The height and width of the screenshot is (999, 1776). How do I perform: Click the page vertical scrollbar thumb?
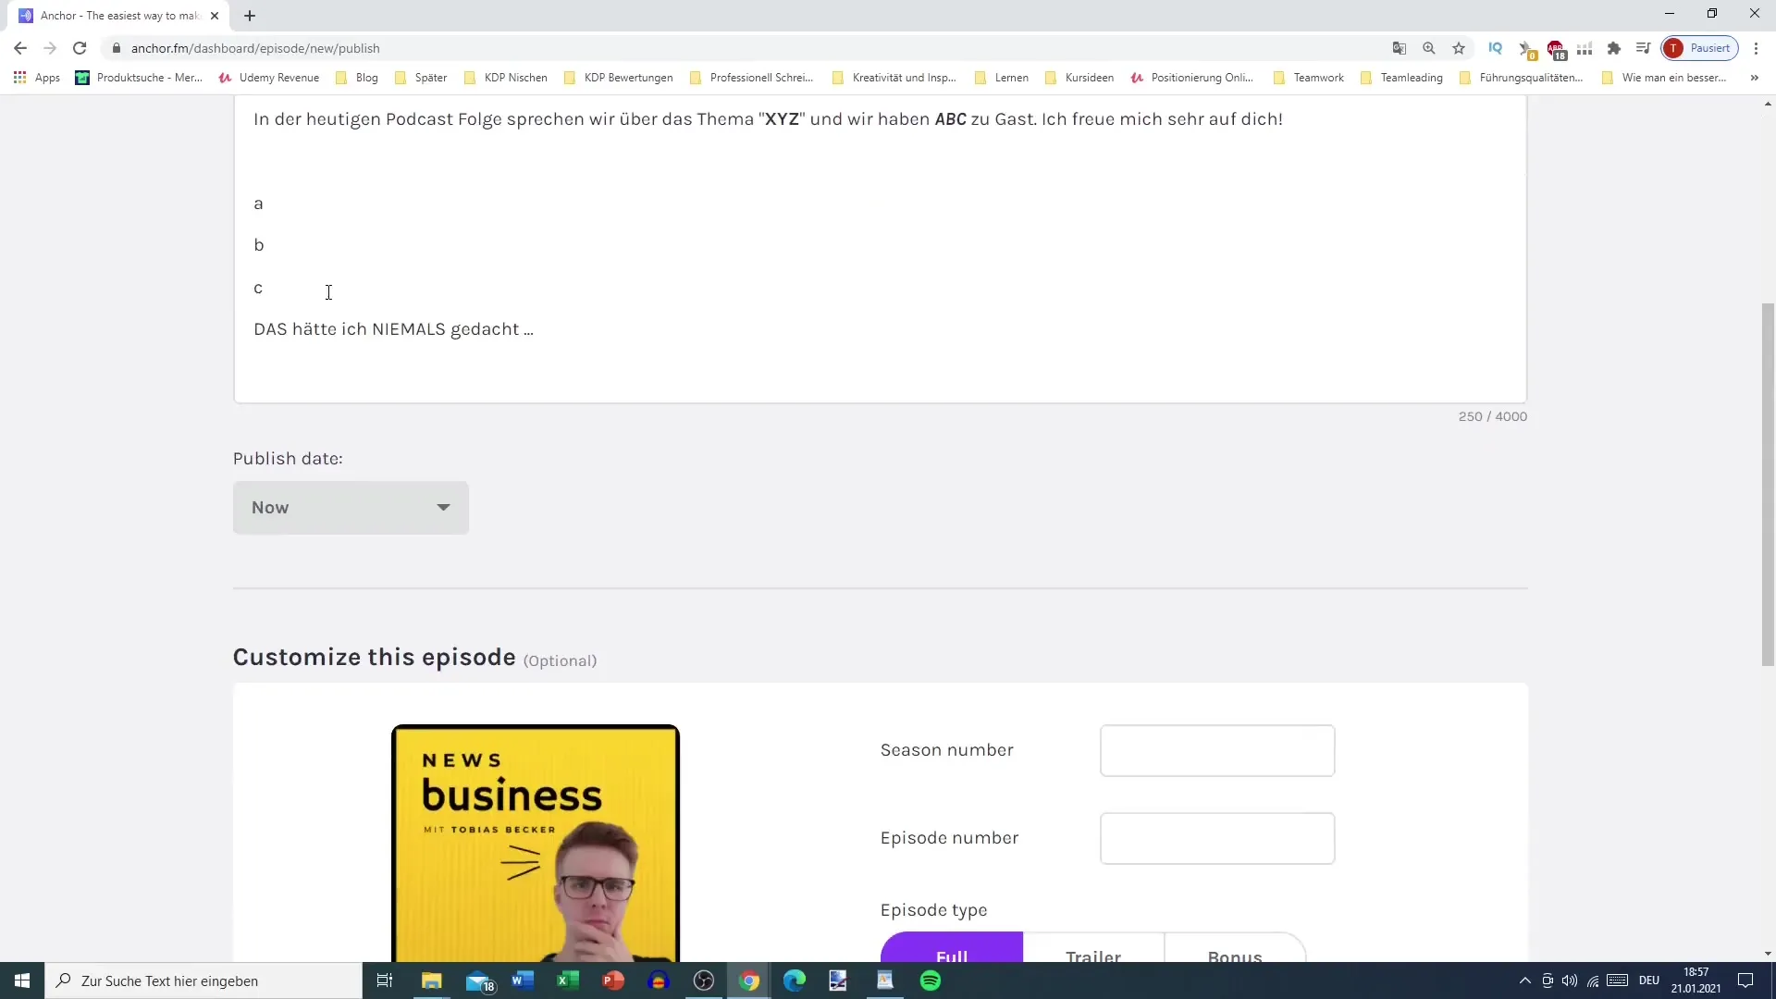(x=1768, y=484)
